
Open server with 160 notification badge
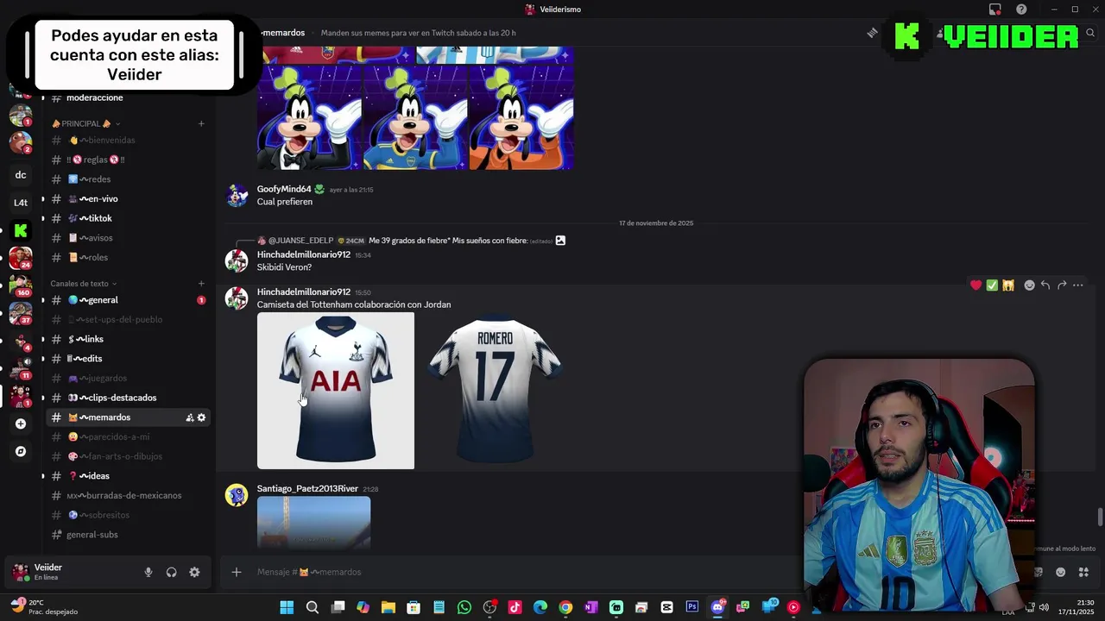(x=21, y=285)
